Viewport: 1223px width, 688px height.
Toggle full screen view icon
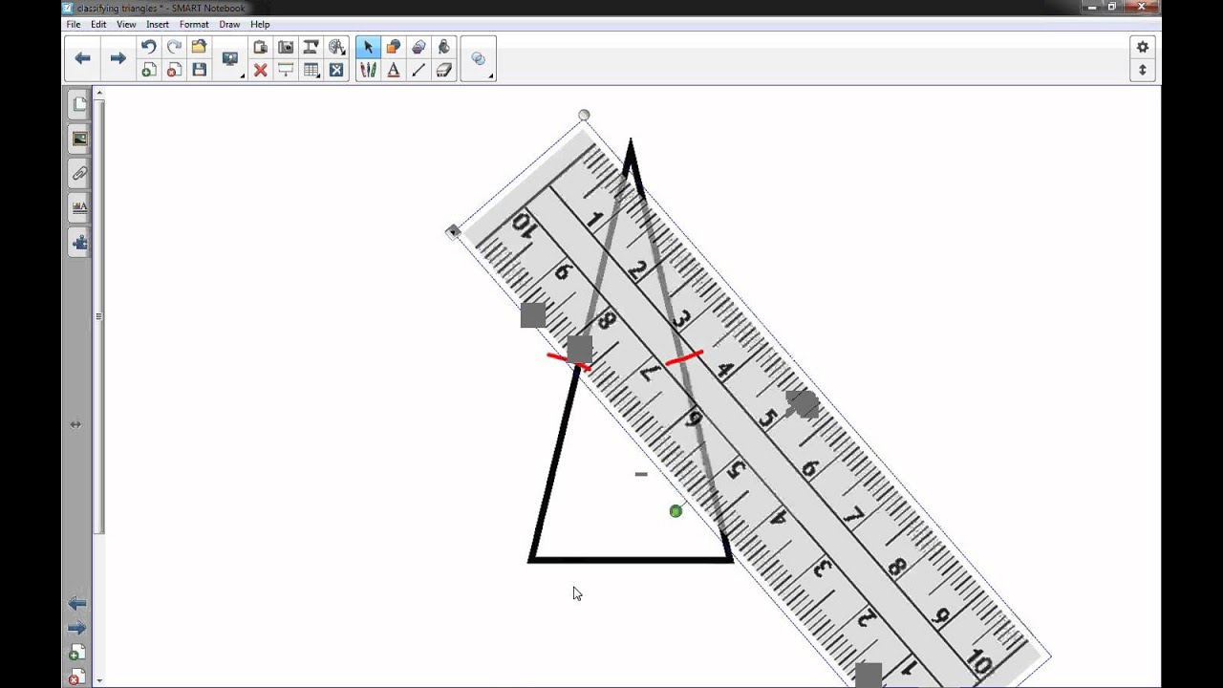point(336,70)
